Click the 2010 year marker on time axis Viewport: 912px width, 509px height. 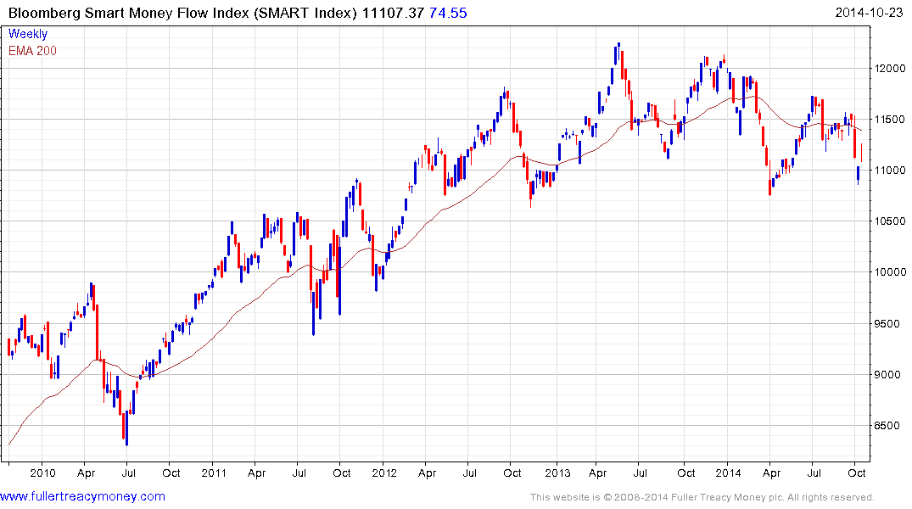click(x=42, y=473)
